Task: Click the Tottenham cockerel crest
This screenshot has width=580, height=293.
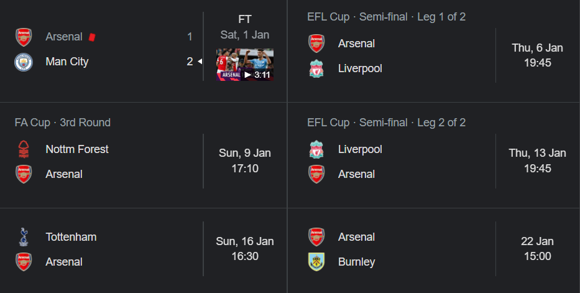Action: pos(24,237)
